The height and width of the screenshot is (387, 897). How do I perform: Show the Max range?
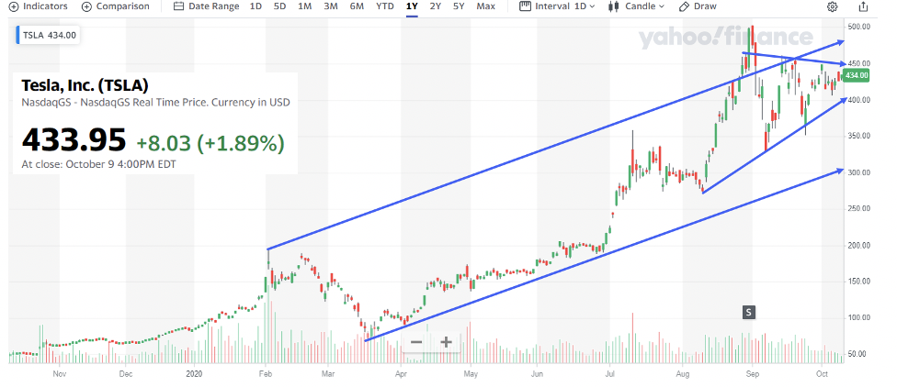point(485,6)
